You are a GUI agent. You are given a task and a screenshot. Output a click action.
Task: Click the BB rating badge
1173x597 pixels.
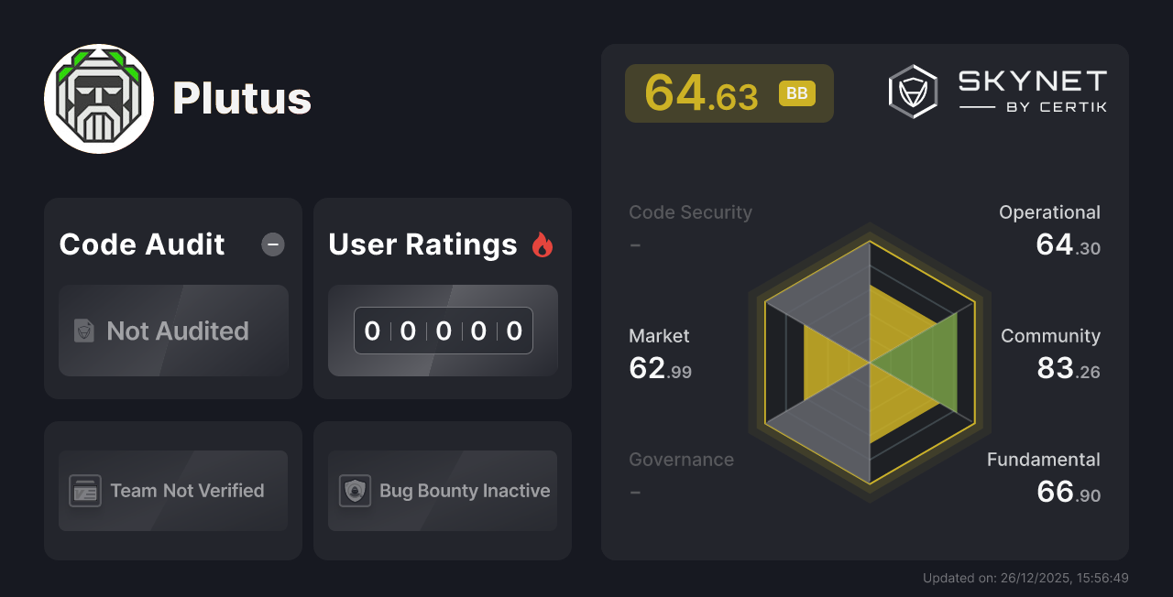point(796,92)
